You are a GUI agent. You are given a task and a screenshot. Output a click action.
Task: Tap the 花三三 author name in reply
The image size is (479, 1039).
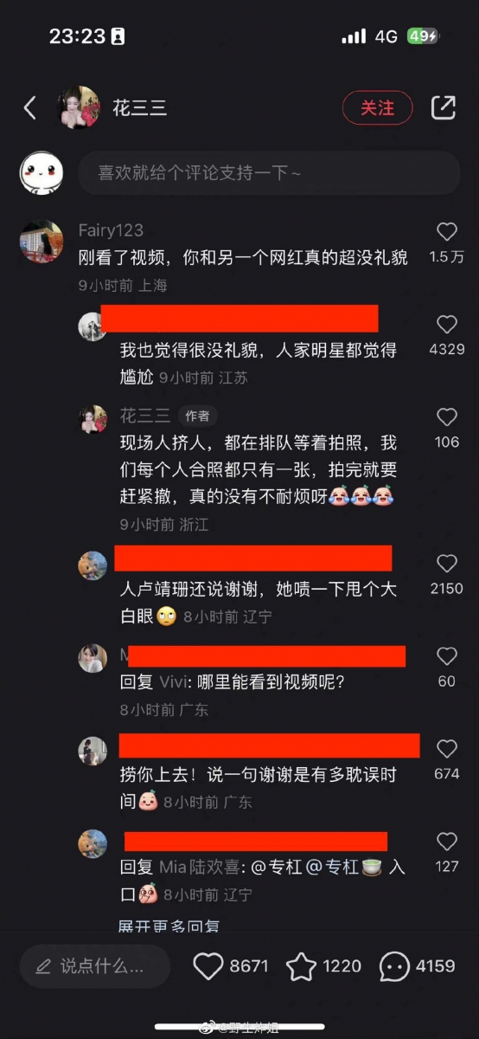coord(144,416)
